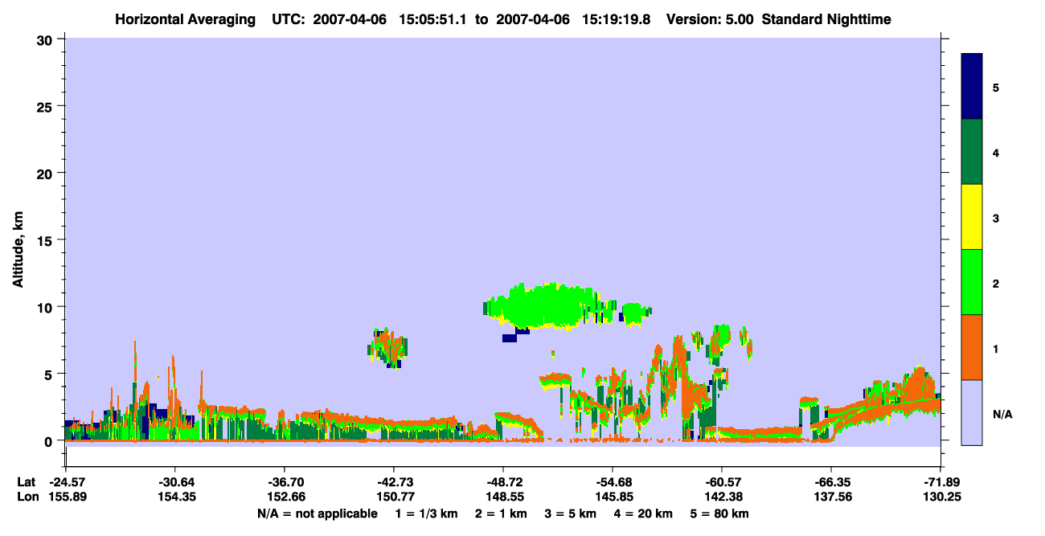Click the colorbar label '1'
Viewport: 1045px width, 536px height.
(996, 349)
